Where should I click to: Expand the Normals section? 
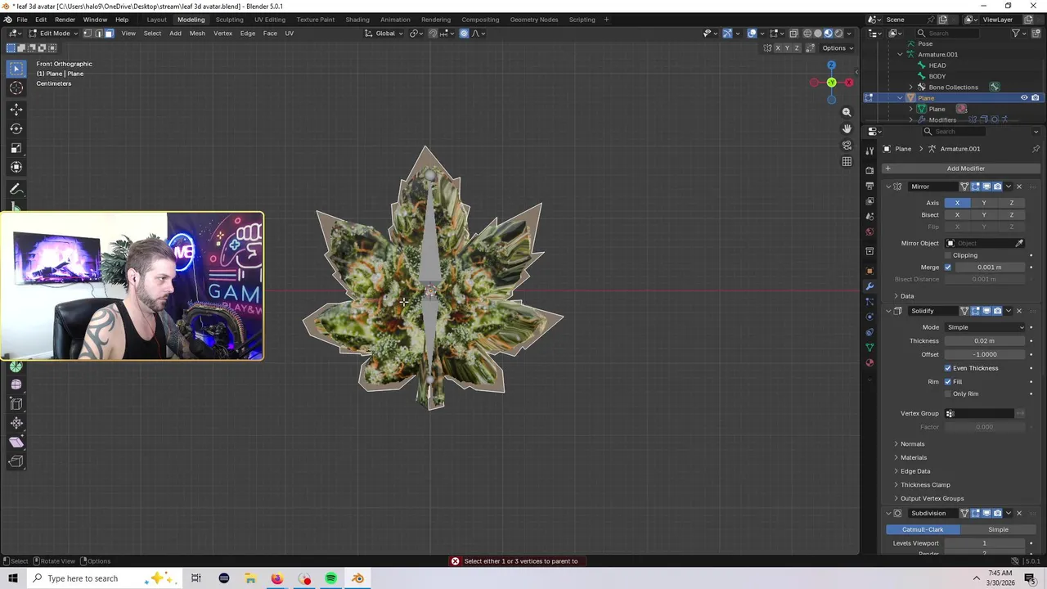(x=912, y=444)
